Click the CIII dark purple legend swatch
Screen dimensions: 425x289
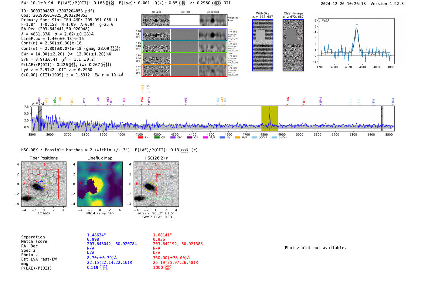(190, 138)
